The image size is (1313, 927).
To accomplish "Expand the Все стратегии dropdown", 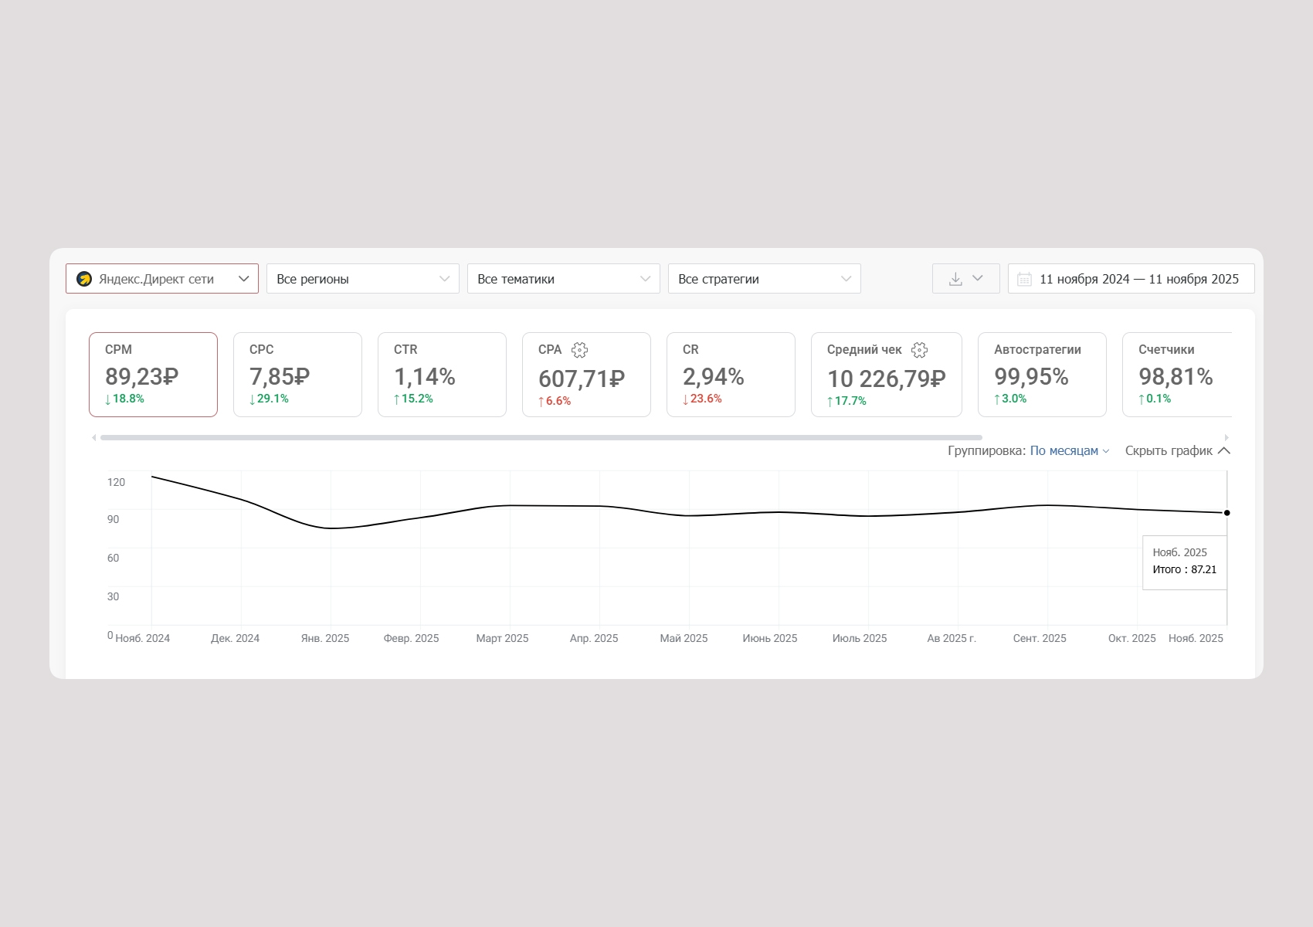I will (764, 279).
